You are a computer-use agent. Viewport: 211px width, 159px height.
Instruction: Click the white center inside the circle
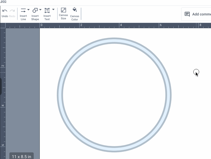pos(114,95)
